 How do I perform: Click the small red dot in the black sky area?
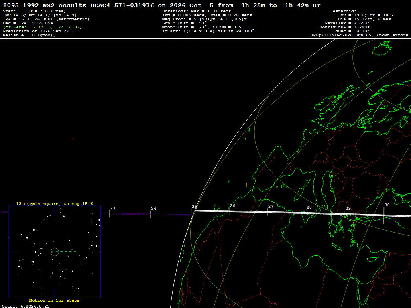pyautogui.click(x=73, y=139)
